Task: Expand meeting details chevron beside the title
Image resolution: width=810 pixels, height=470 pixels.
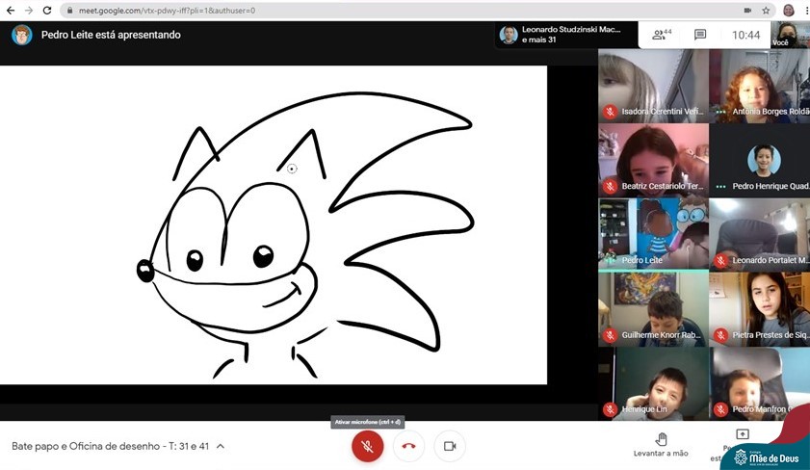Action: coord(221,447)
